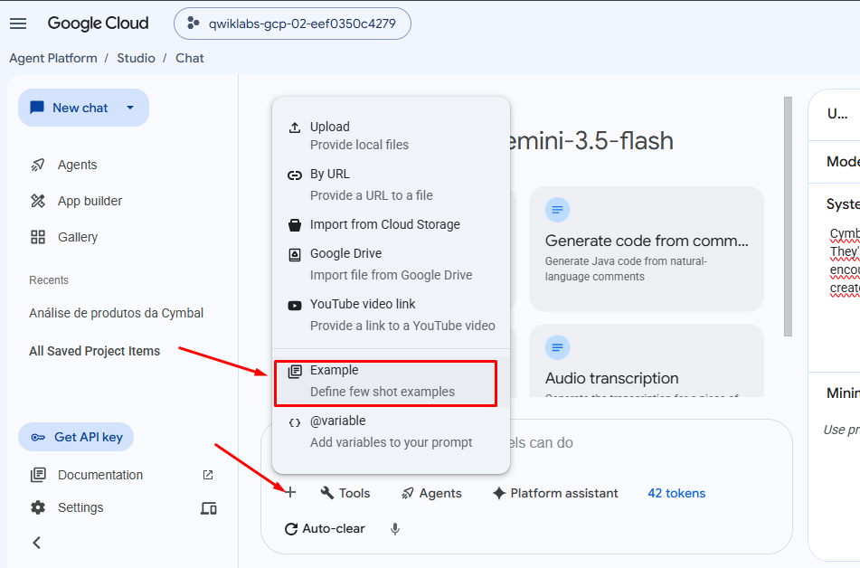Viewport: 860px width, 568px height.
Task: Open the Studio breadcrumb link
Action: [136, 58]
